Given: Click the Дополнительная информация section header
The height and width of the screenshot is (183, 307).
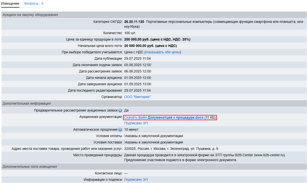Looking at the screenshot, I should [26, 103].
